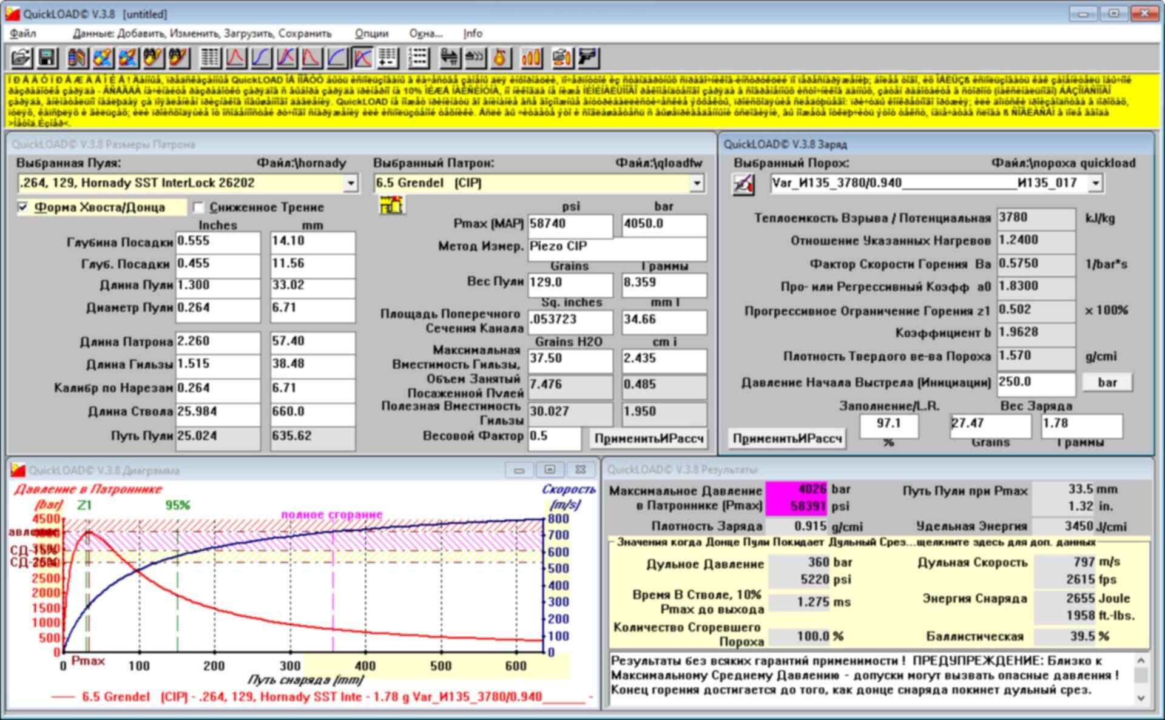Toggle Форма Хвоста/Донца checkbox
The height and width of the screenshot is (720, 1165).
pos(23,207)
